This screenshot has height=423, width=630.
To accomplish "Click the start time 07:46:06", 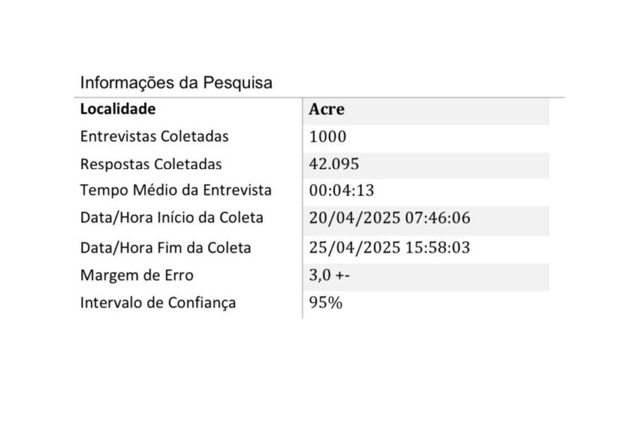I will pyautogui.click(x=438, y=219).
